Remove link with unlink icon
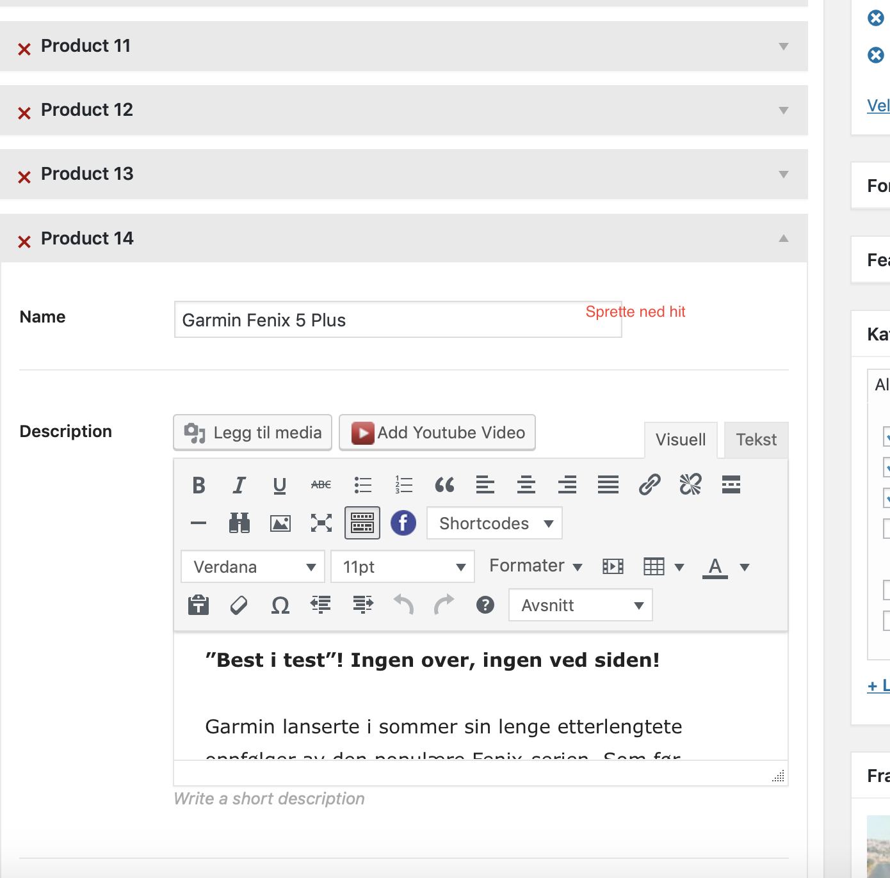890x878 pixels. [690, 485]
